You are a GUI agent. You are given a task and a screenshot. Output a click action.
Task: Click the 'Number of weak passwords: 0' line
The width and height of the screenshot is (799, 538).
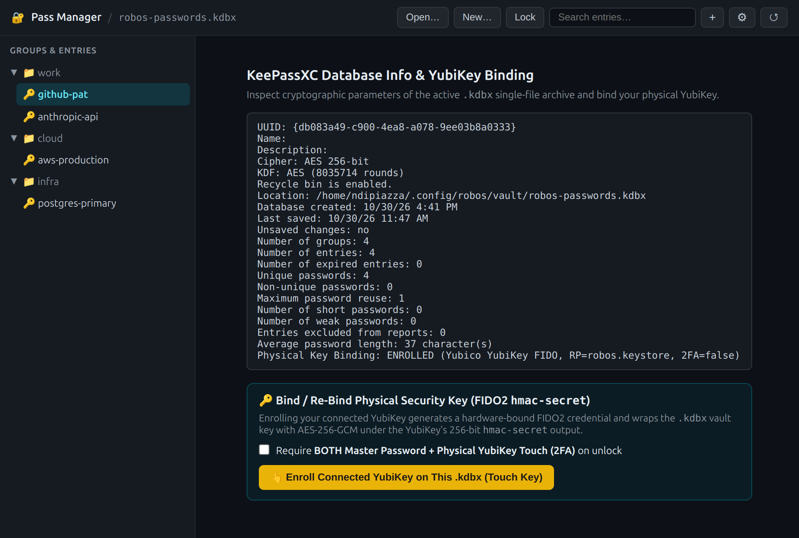point(336,321)
